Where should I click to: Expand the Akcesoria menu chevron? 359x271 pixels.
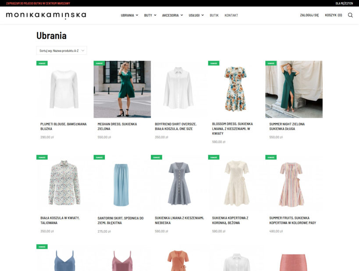(181, 15)
